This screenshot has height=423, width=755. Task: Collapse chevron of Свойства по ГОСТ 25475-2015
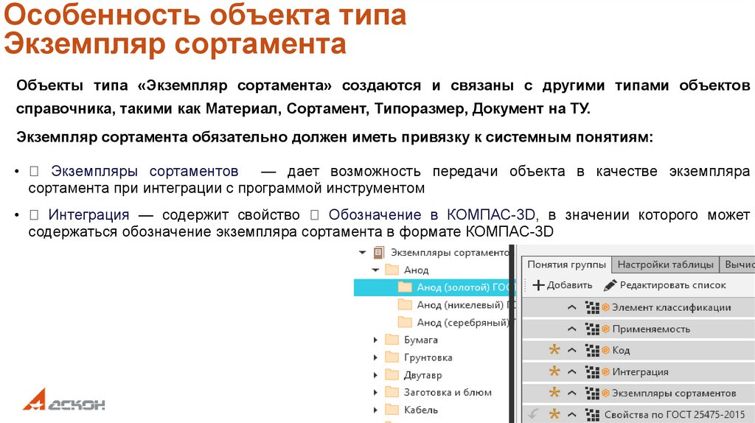pyautogui.click(x=571, y=414)
